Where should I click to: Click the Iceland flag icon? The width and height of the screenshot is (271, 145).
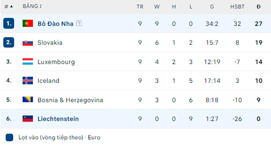(x=27, y=80)
